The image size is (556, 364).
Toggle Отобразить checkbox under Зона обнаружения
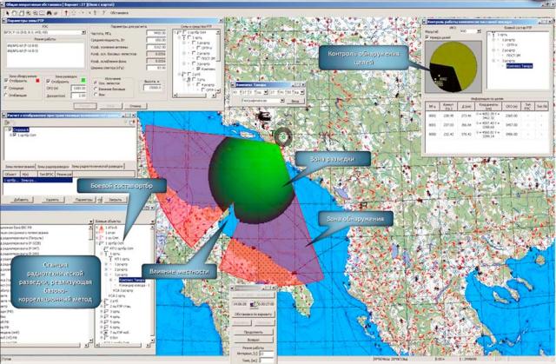(6, 81)
